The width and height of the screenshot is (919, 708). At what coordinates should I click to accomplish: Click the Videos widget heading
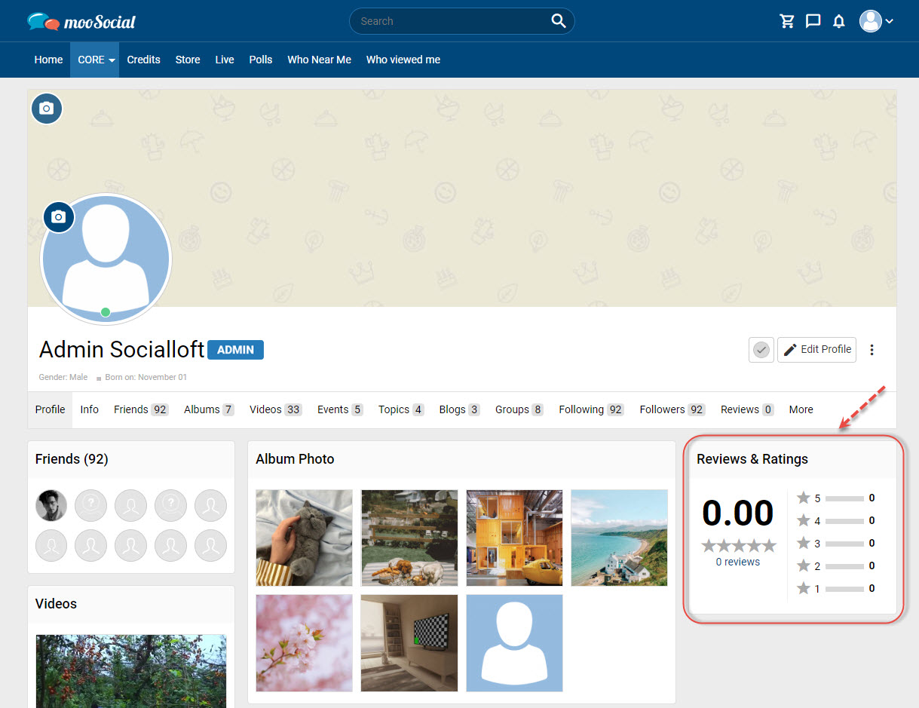click(56, 604)
